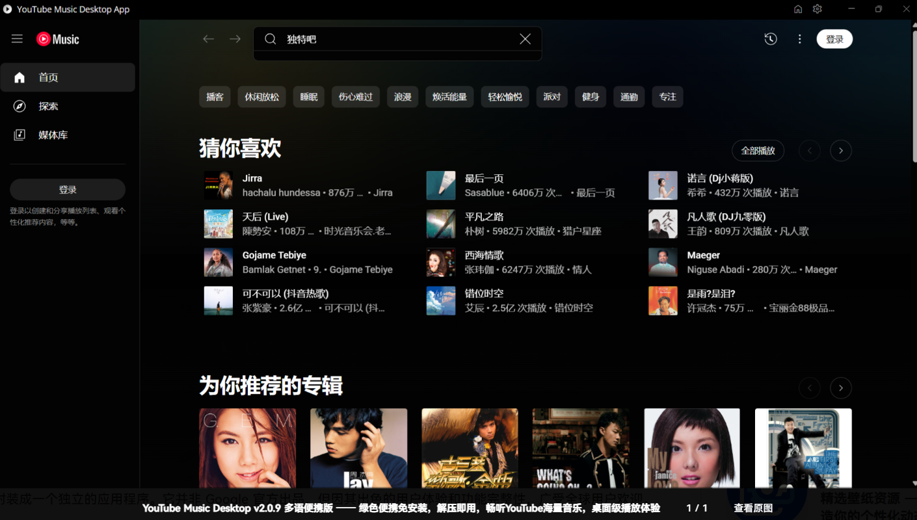Select the 伤心难过 chip
The height and width of the screenshot is (520, 917).
[x=356, y=97]
